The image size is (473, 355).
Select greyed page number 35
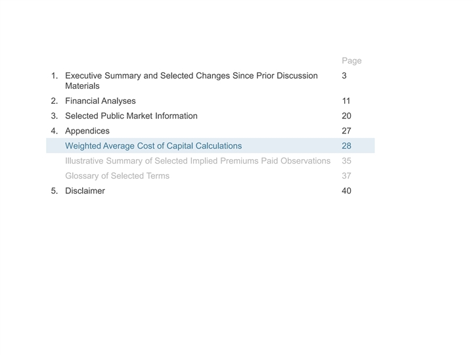(346, 161)
